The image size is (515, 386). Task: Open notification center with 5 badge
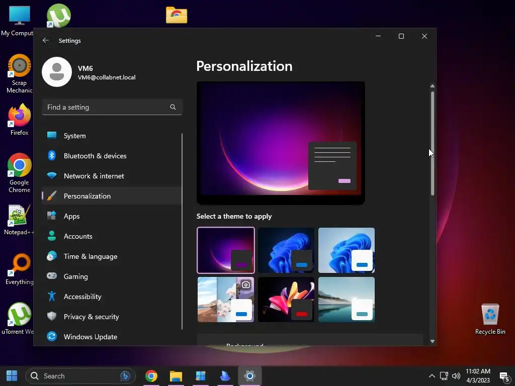click(504, 377)
